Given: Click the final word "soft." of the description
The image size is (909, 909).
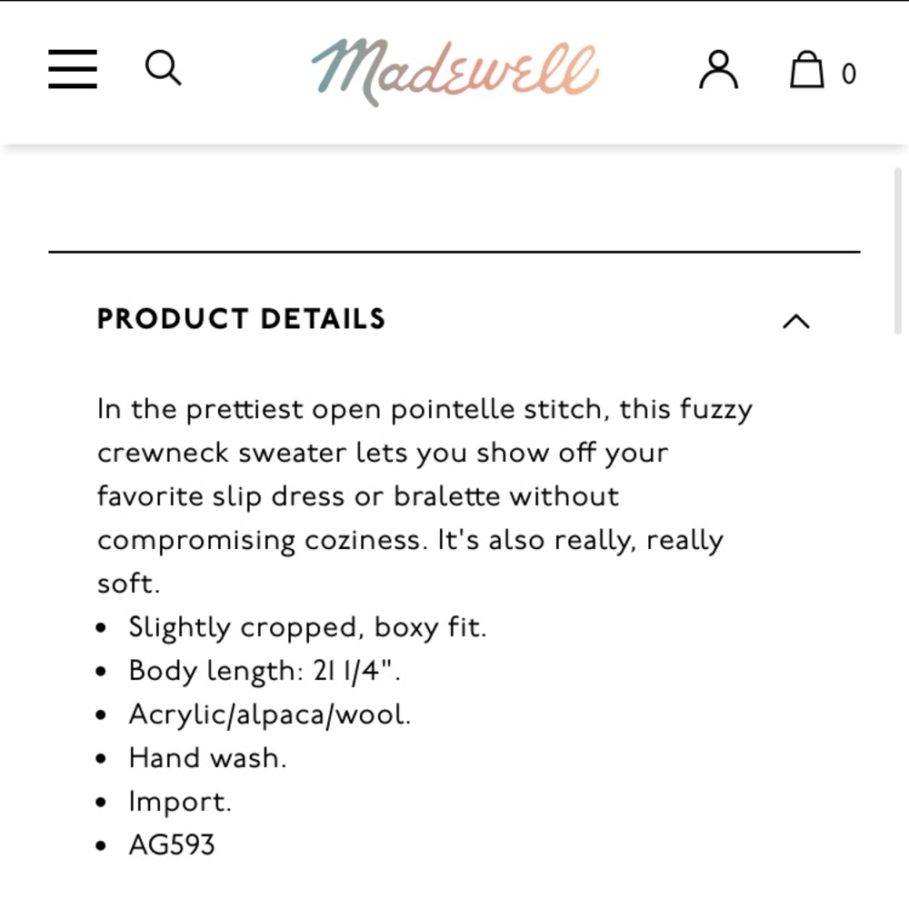Looking at the screenshot, I should (128, 584).
